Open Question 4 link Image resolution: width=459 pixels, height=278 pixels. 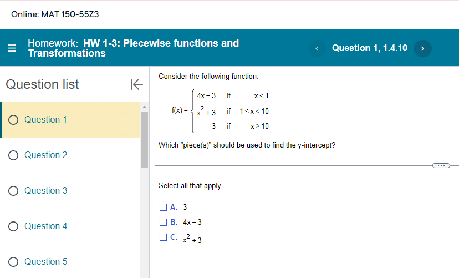click(45, 226)
